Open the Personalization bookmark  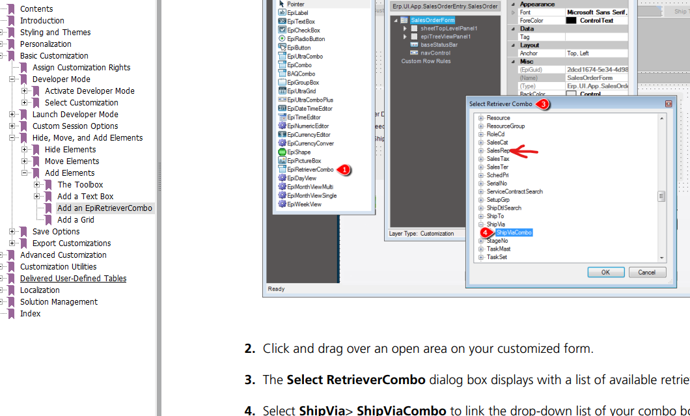point(46,44)
